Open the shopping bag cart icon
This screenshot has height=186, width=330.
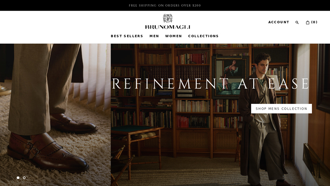coord(307,22)
